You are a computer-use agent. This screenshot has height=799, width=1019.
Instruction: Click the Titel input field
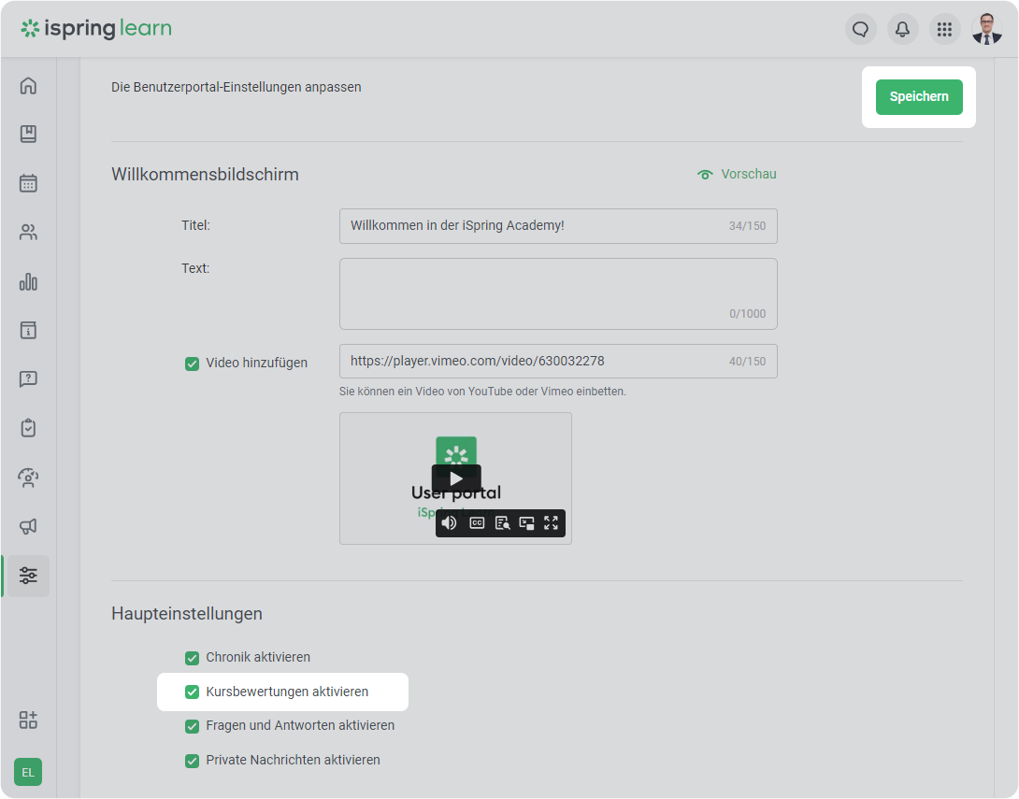pos(533,226)
